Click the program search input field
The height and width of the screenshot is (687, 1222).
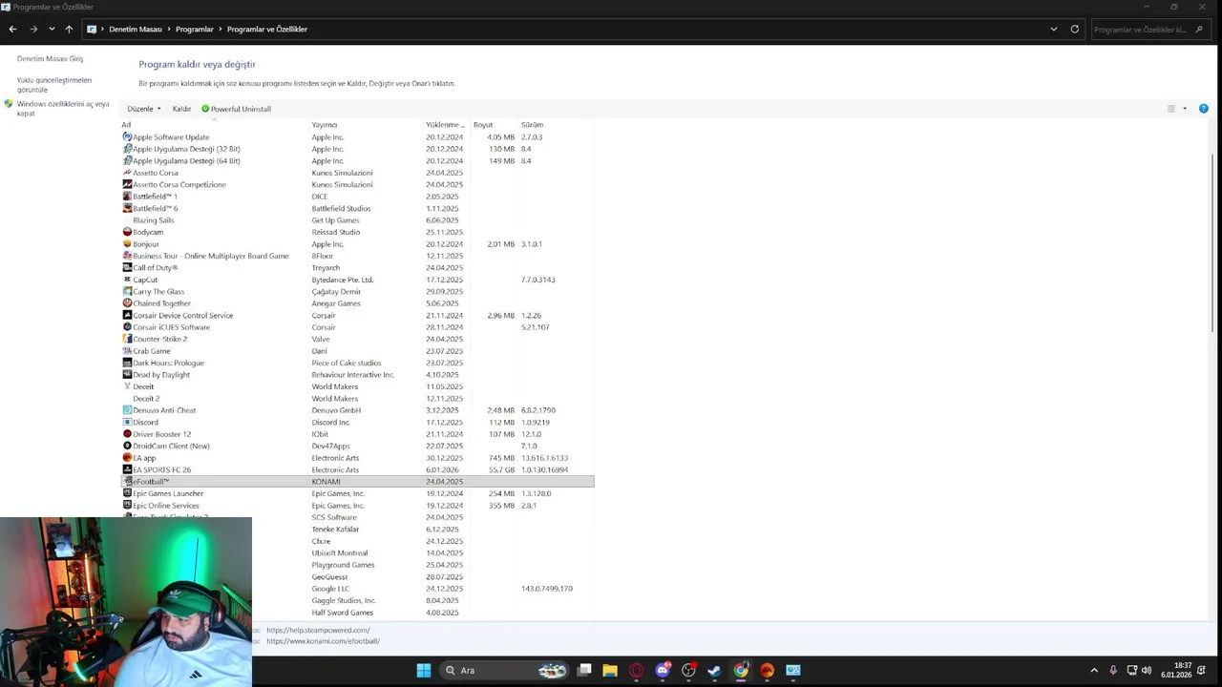coord(1141,30)
